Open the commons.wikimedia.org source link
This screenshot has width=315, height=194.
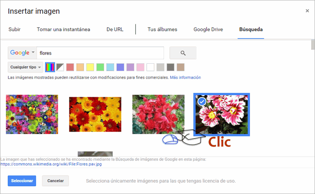point(51,164)
